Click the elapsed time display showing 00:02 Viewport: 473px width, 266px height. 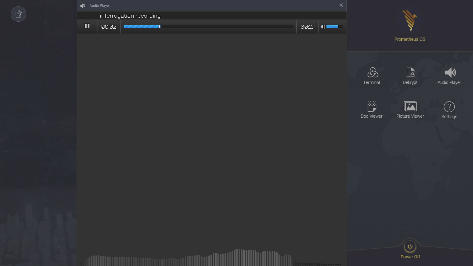tap(109, 26)
